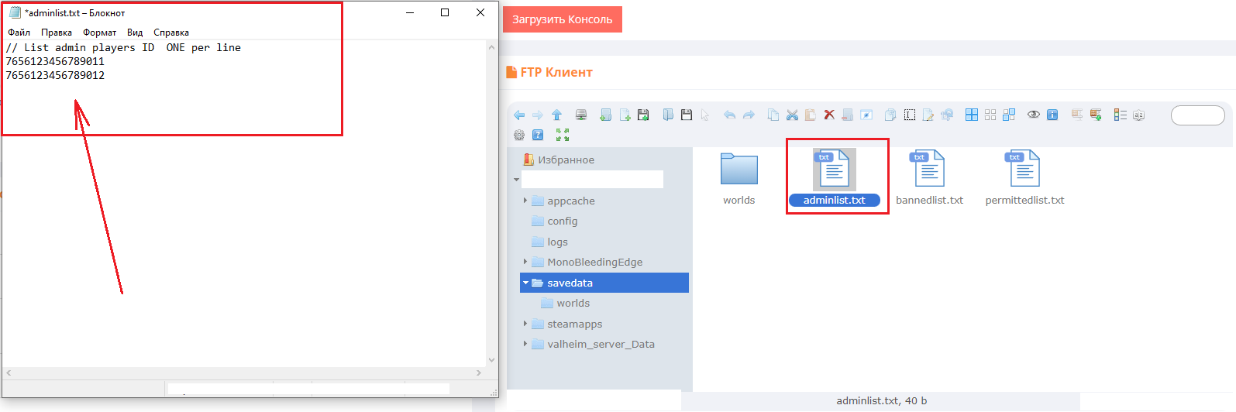
Task: Expand the appcache folder in the tree
Action: (x=525, y=201)
